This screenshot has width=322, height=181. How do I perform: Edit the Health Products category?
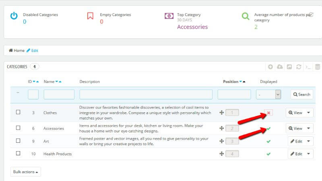tap(296, 154)
